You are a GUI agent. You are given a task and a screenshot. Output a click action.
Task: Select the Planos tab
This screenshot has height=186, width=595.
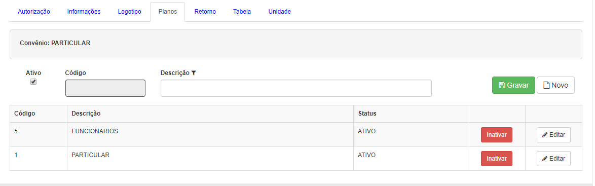(167, 12)
